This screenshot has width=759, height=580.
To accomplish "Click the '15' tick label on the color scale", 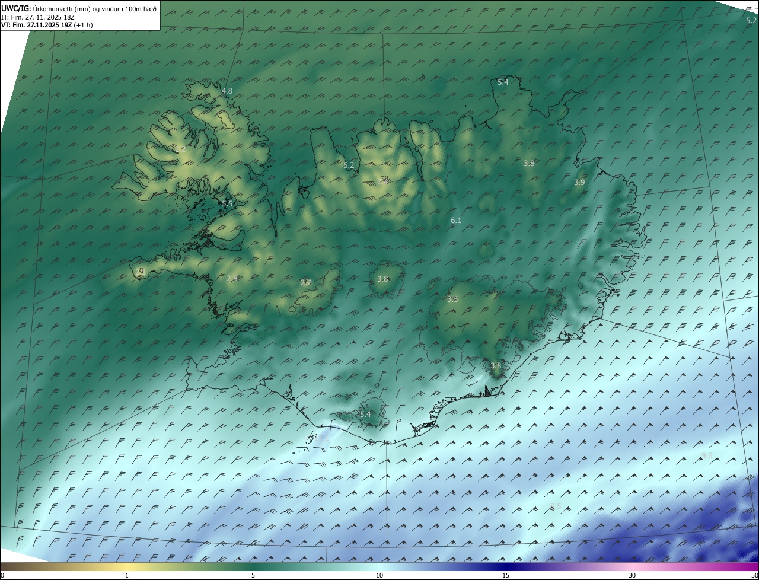I will [x=506, y=576].
